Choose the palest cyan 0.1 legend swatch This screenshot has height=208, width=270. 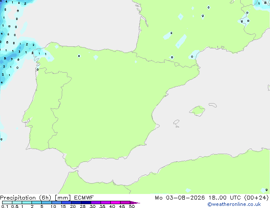coord(7,202)
